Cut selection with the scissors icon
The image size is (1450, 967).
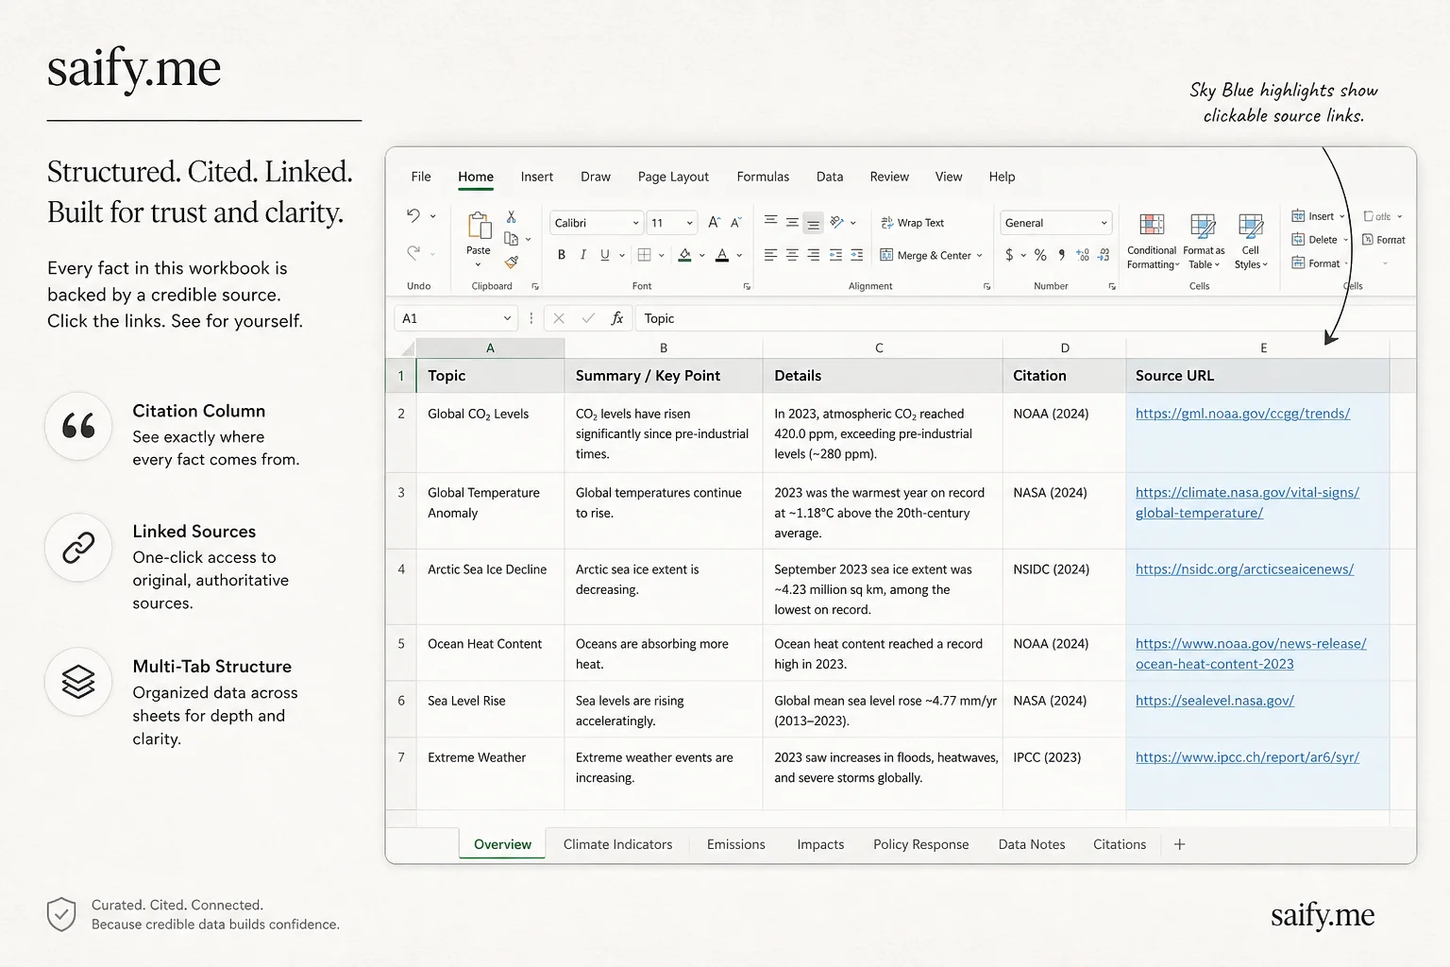tap(511, 217)
